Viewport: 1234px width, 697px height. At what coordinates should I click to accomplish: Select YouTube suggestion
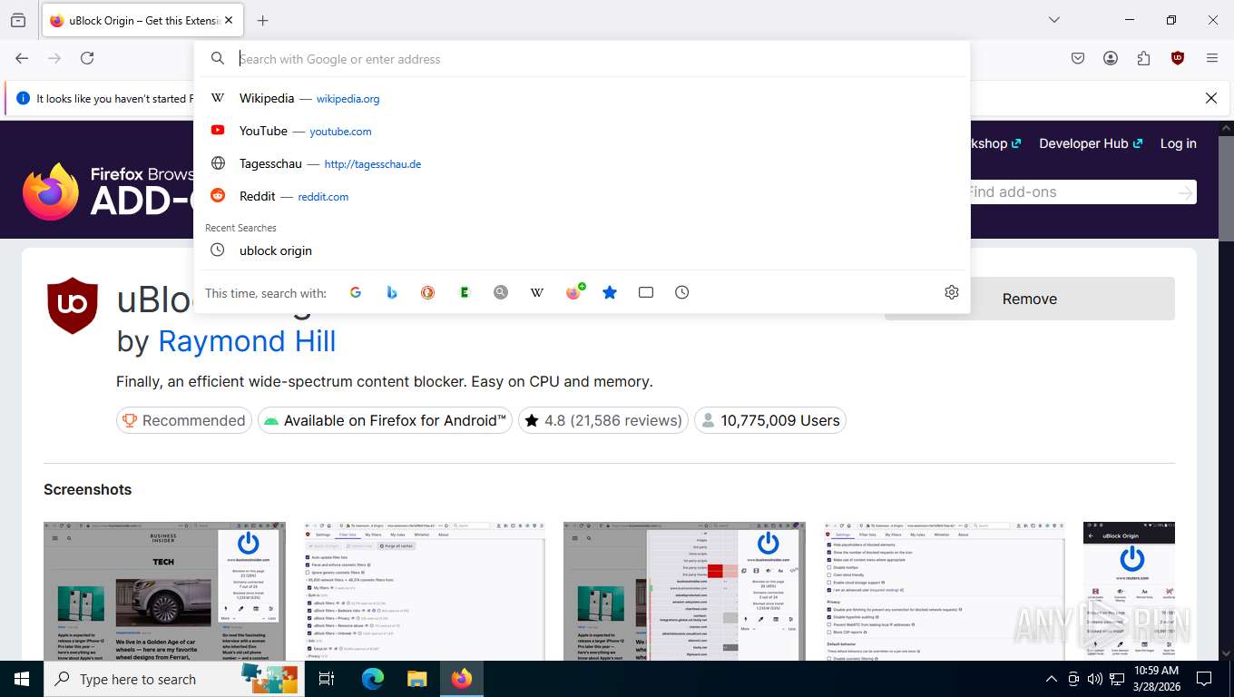tap(582, 131)
